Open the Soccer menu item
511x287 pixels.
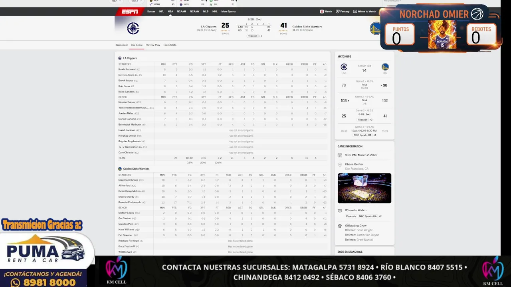click(151, 12)
